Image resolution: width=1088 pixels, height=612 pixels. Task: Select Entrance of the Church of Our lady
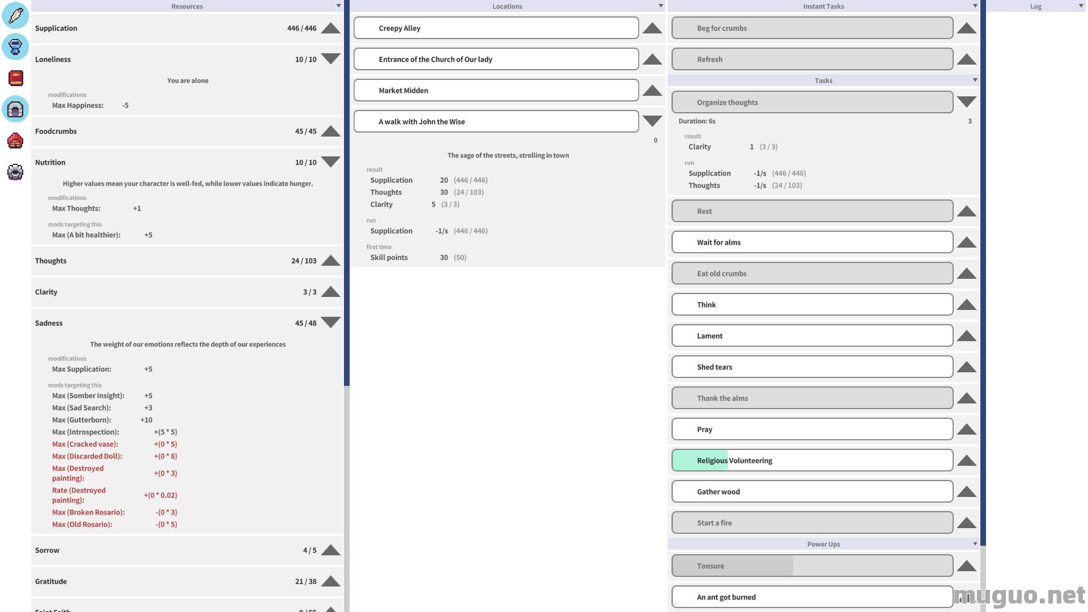point(496,59)
